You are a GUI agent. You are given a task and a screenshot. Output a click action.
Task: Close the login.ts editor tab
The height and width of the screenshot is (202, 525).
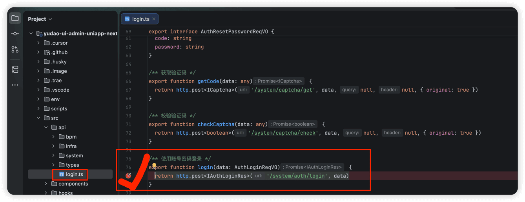(x=154, y=19)
